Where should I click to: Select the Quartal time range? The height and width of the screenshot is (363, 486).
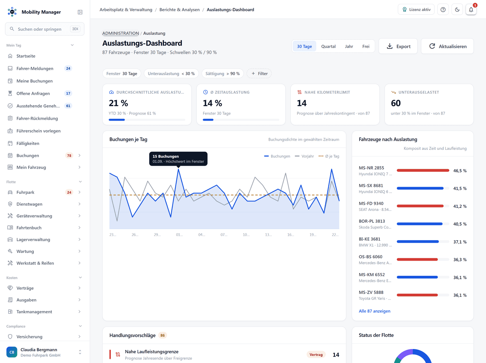click(328, 46)
